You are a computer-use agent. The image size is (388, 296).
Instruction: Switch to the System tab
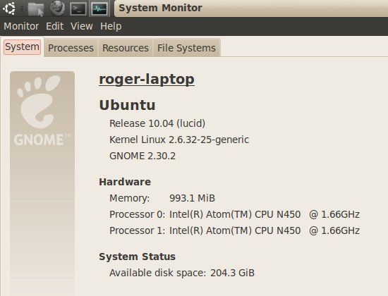coord(23,47)
